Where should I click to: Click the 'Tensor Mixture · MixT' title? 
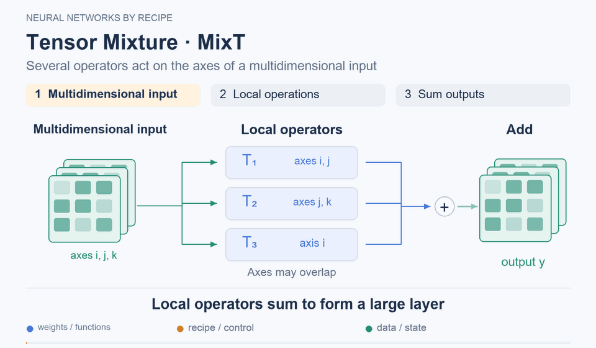[136, 42]
